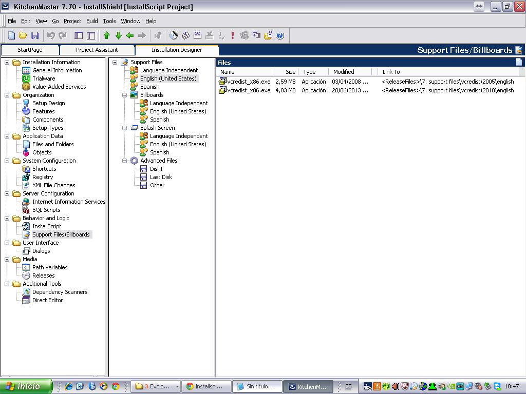This screenshot has height=394, width=526.
Task: Open General Information view
Action: pos(57,70)
